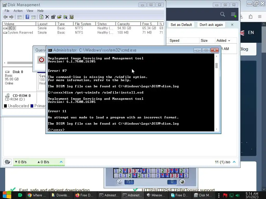266x199 pixels.
Task: Show hidden tray icons via three dots
Action: [x=219, y=195]
